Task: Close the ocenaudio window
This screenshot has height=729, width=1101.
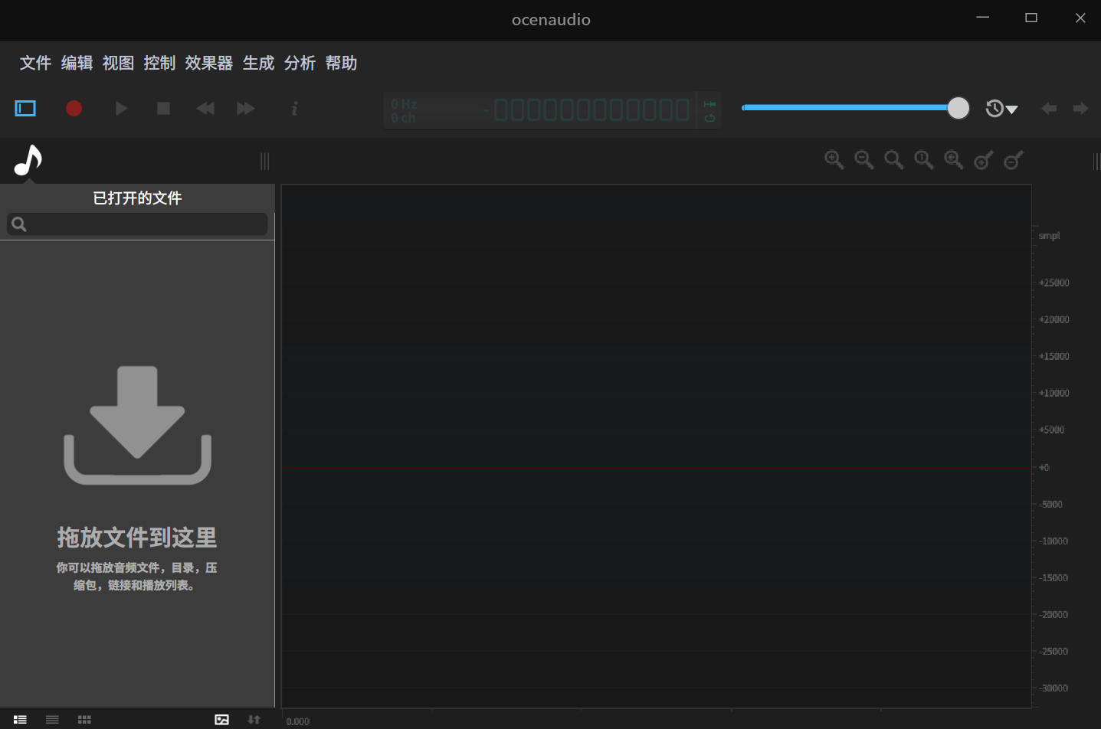Action: point(1080,18)
